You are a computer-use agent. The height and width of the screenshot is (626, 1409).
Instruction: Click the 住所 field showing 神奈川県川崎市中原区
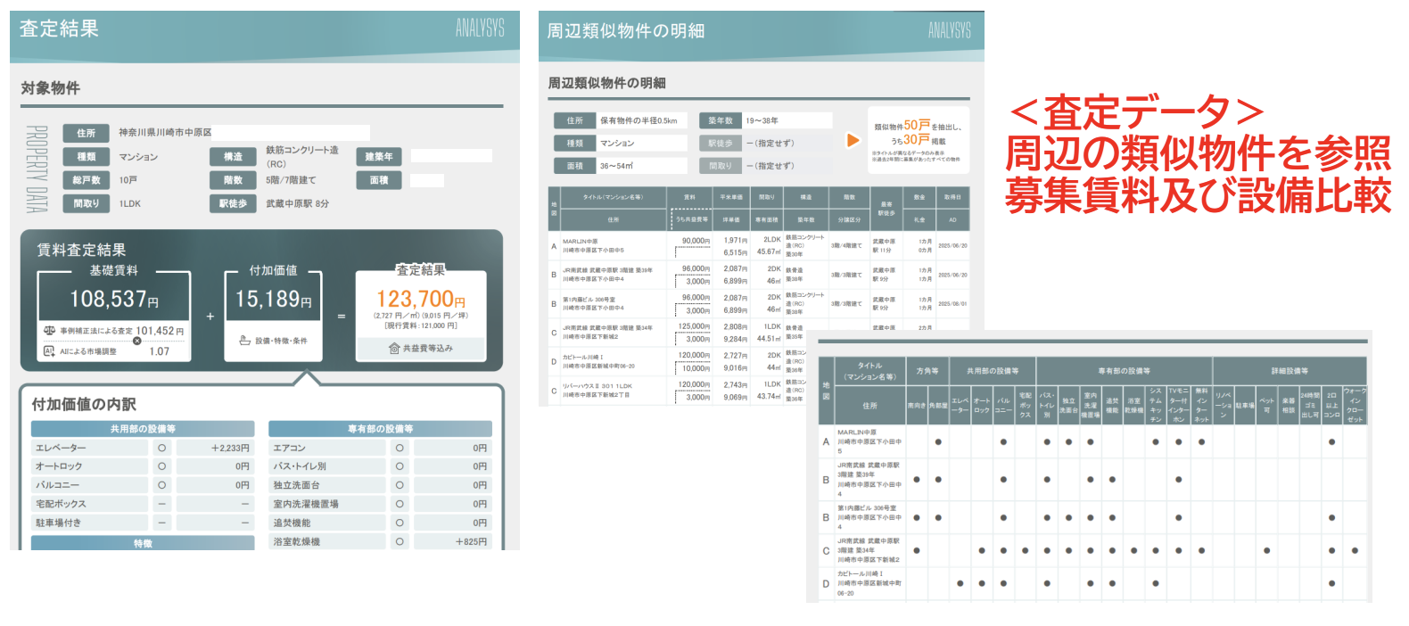pos(243,133)
